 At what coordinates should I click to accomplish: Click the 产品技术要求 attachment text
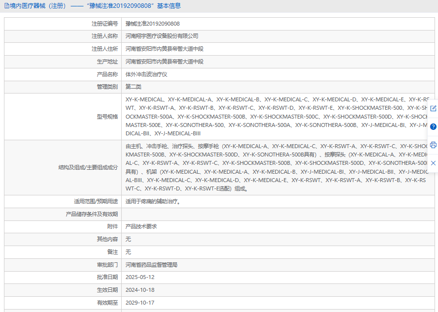click(141, 226)
